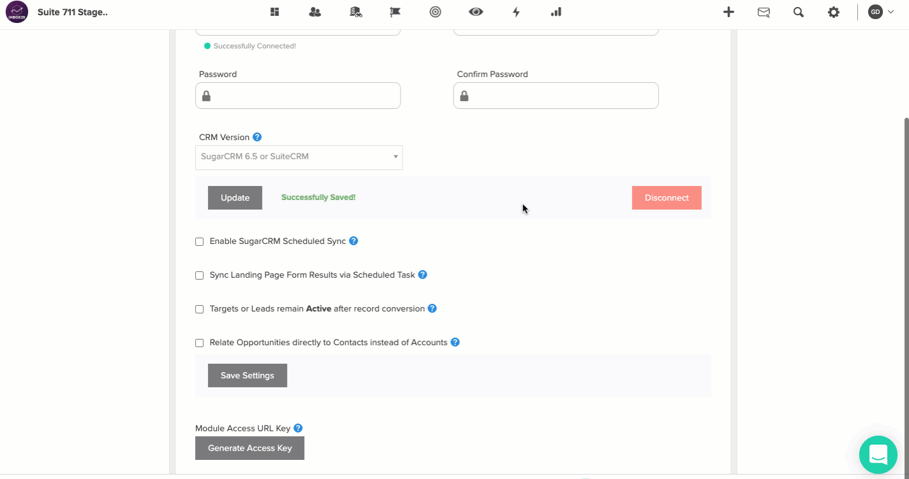Click help icon for Module Access URL Key
This screenshot has width=909, height=479.
(298, 429)
